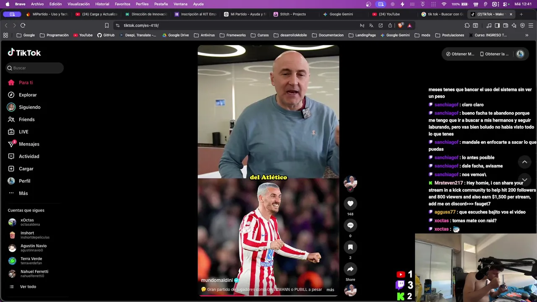
Task: Open Actividad notifications
Action: coord(29,156)
